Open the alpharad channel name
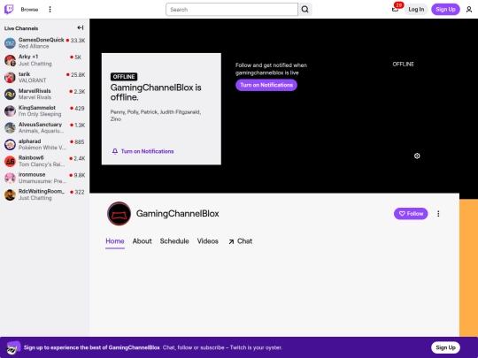Screen dimensions: 478x358 click(29, 141)
